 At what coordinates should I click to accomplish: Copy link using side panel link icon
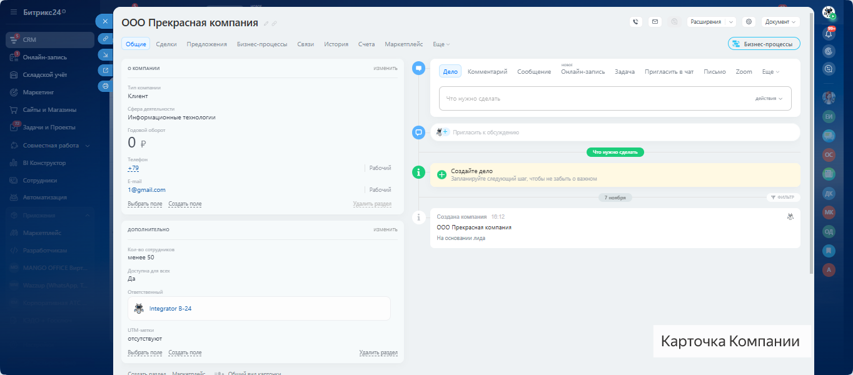pyautogui.click(x=105, y=39)
